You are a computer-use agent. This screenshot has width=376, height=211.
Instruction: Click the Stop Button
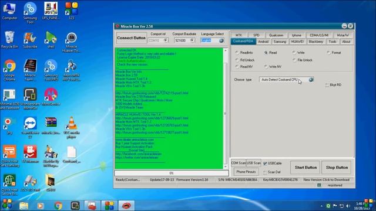click(x=337, y=168)
